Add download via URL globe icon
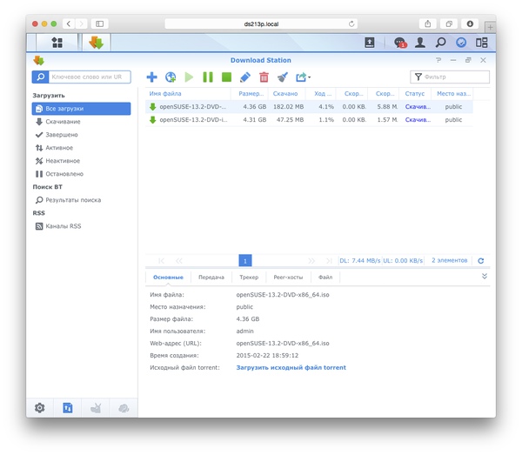522x455 pixels. 171,77
